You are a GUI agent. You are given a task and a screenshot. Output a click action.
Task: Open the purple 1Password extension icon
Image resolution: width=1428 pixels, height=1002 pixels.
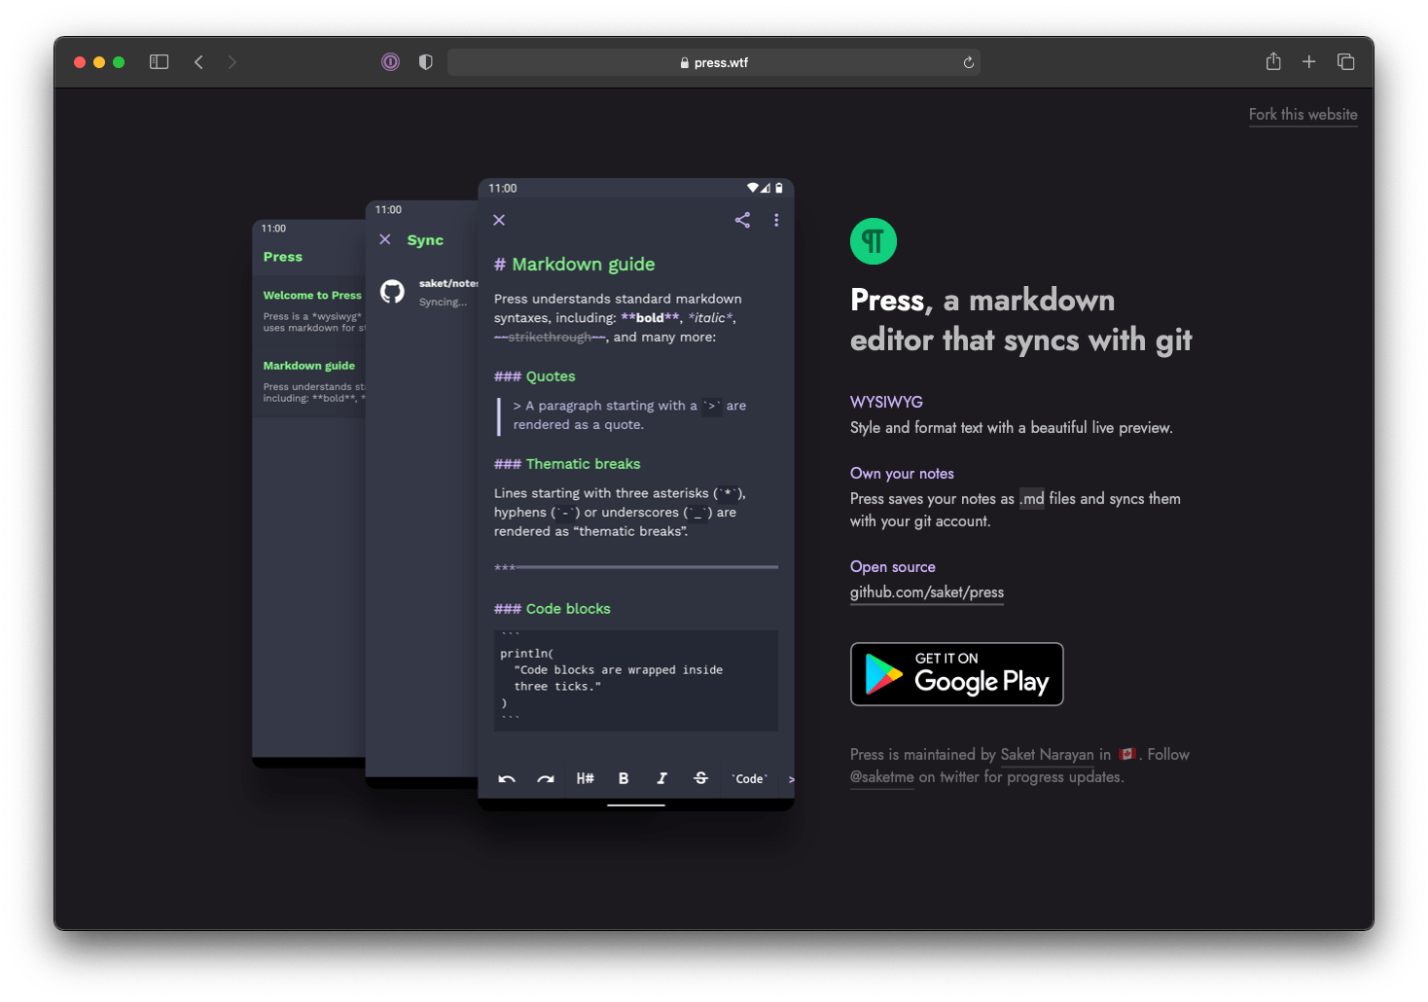[390, 62]
